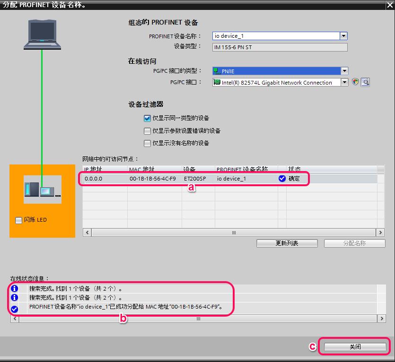This screenshot has height=362, width=395.
Task: Open PG/PC interface dropdown arrow
Action: point(344,82)
